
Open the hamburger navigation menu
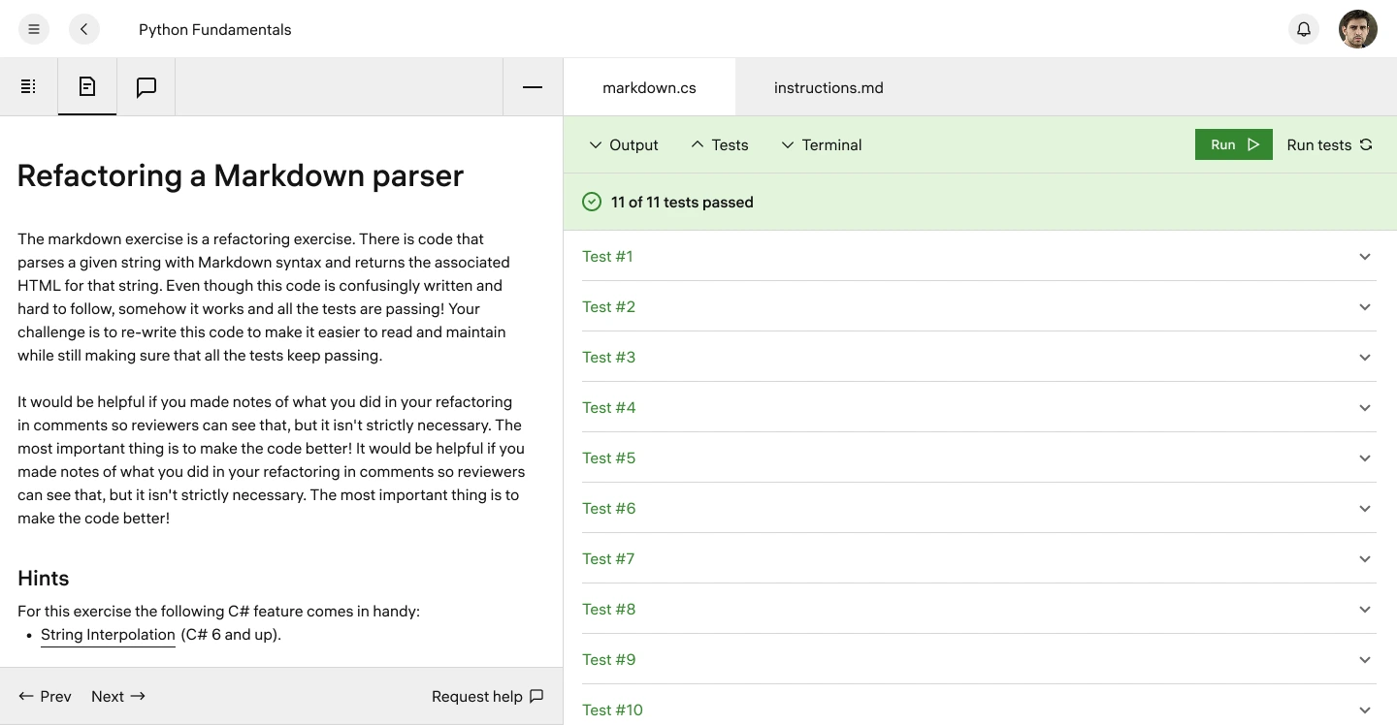tap(33, 29)
